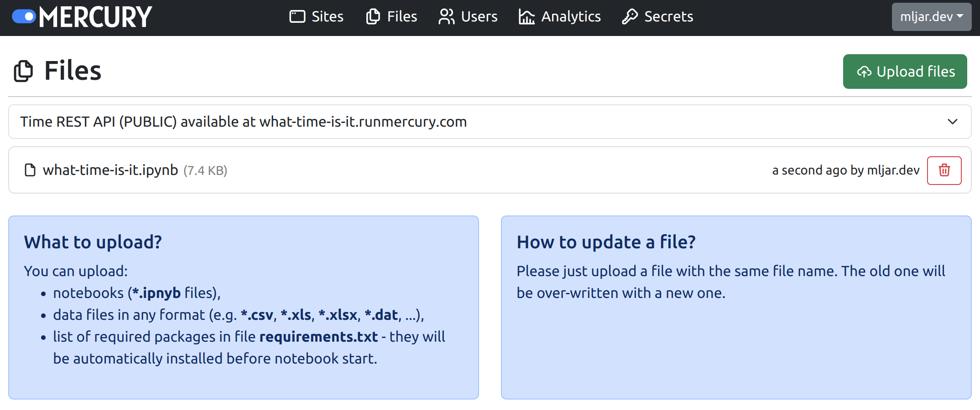Viewport: 980px width, 410px height.
Task: Click the Files icon in navigation bar
Action: 372,16
